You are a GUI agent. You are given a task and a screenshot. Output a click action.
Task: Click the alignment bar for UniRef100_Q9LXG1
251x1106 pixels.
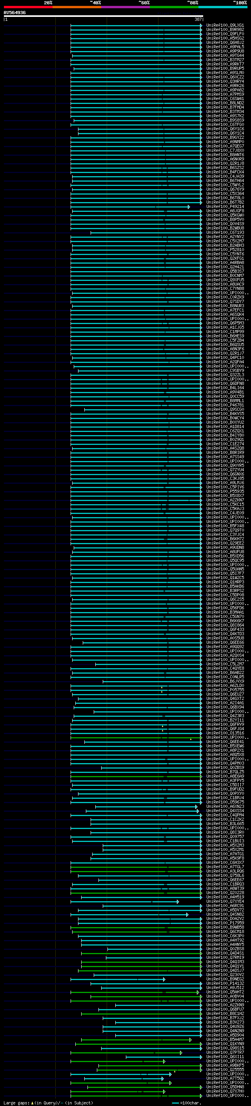click(136, 26)
